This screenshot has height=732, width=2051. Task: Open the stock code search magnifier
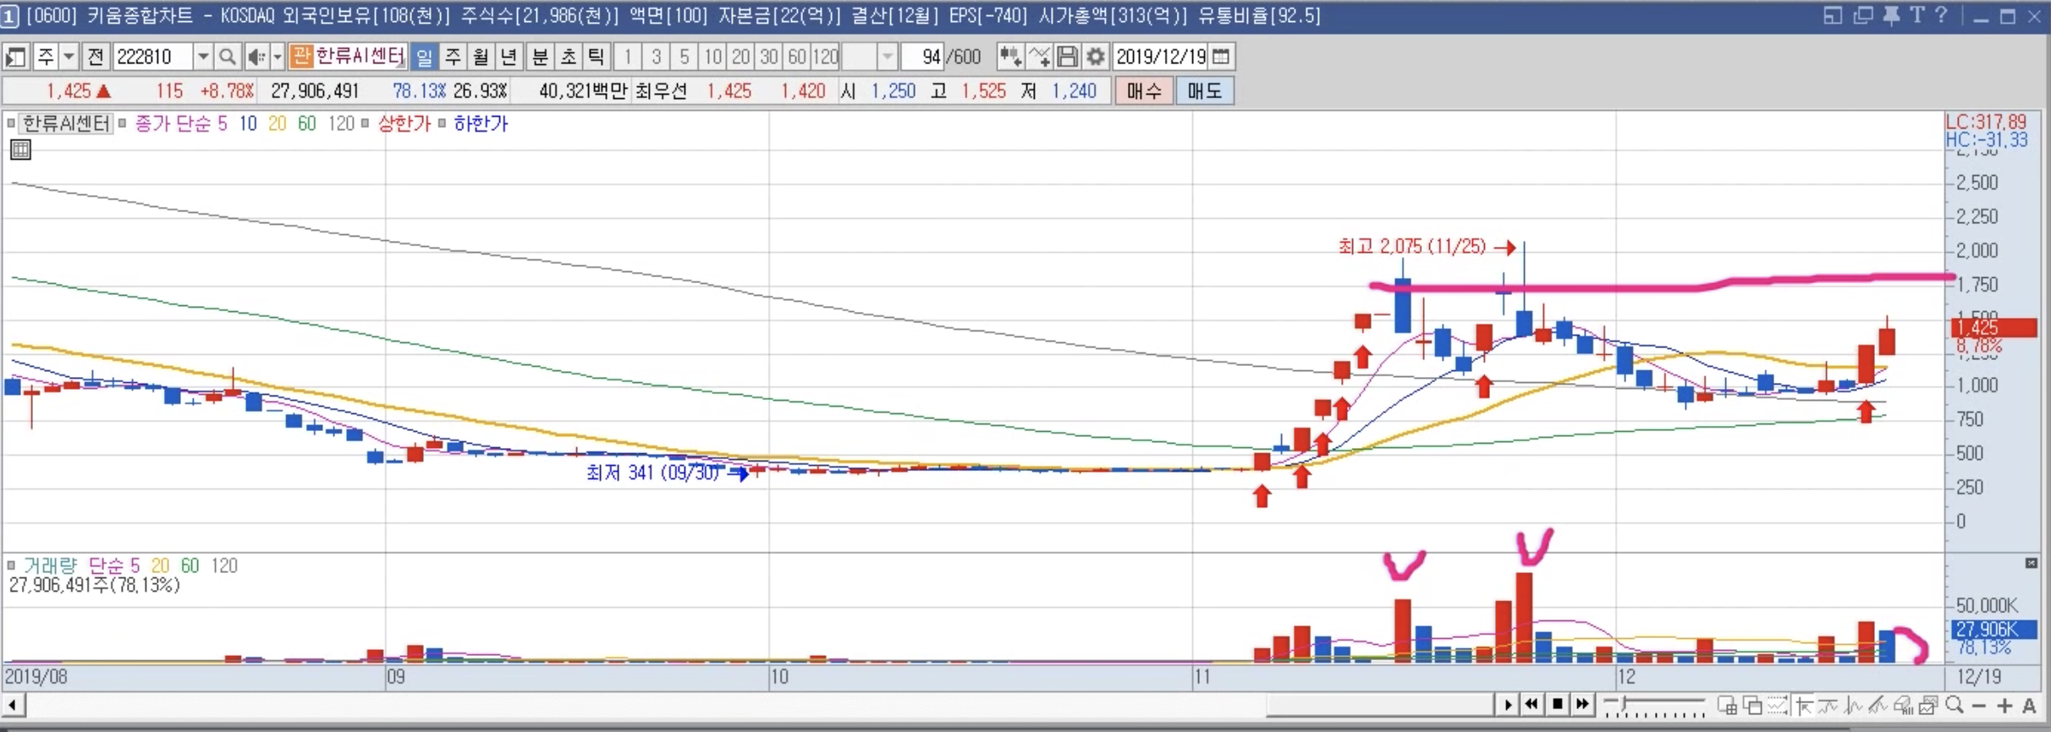click(x=227, y=57)
